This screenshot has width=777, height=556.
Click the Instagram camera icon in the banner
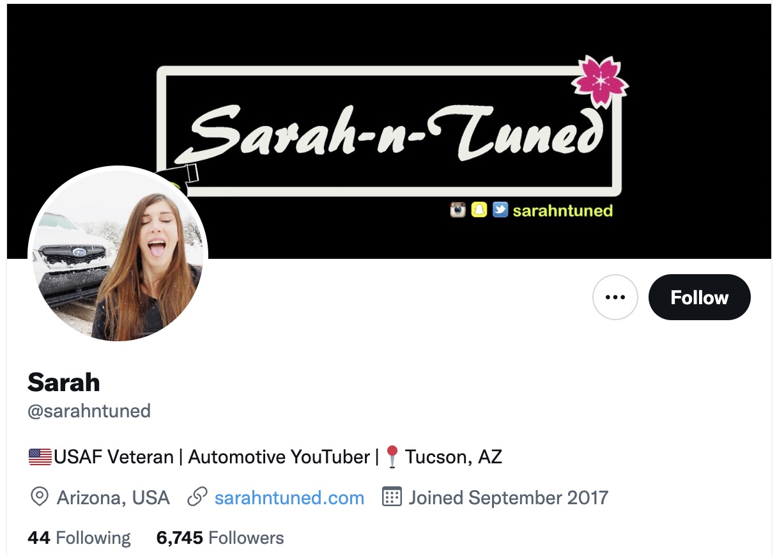[458, 210]
